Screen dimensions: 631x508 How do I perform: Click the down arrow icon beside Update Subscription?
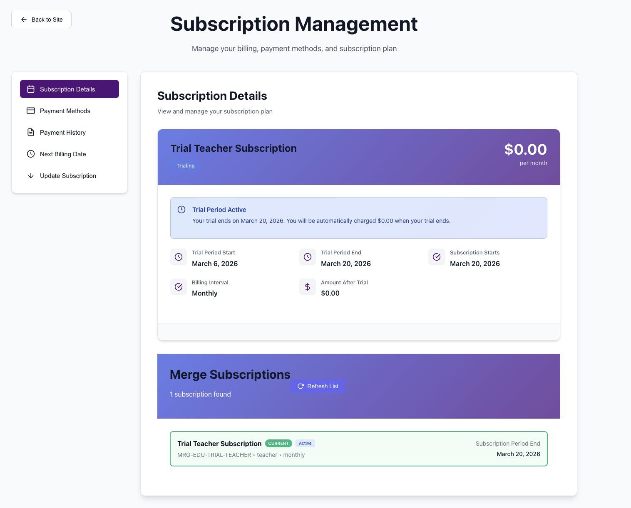(31, 175)
